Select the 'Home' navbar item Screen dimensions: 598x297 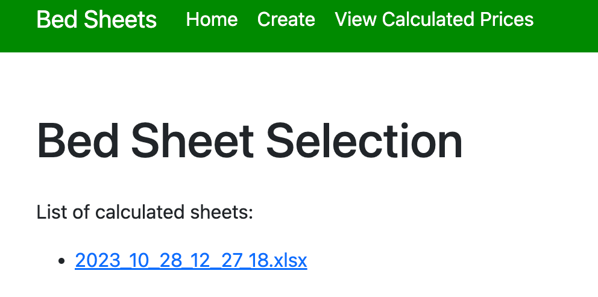click(x=212, y=19)
